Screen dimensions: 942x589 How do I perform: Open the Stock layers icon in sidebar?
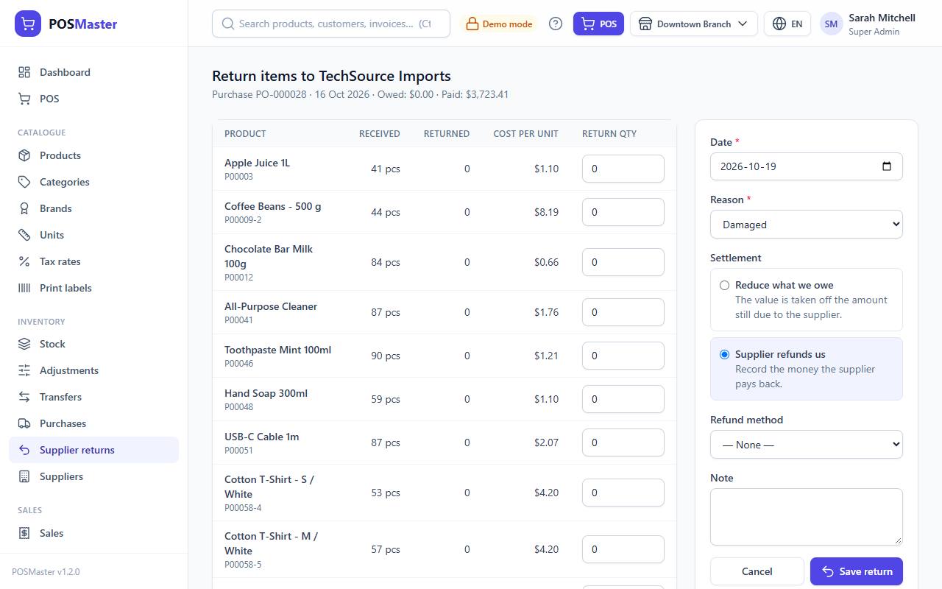point(24,344)
